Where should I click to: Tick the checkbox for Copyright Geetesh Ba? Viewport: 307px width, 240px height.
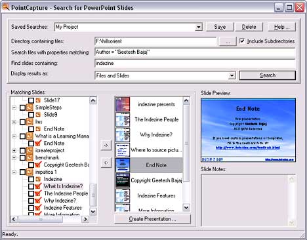31,165
